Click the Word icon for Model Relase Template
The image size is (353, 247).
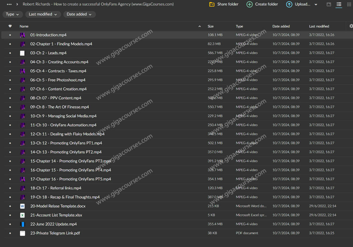[x=22, y=206]
